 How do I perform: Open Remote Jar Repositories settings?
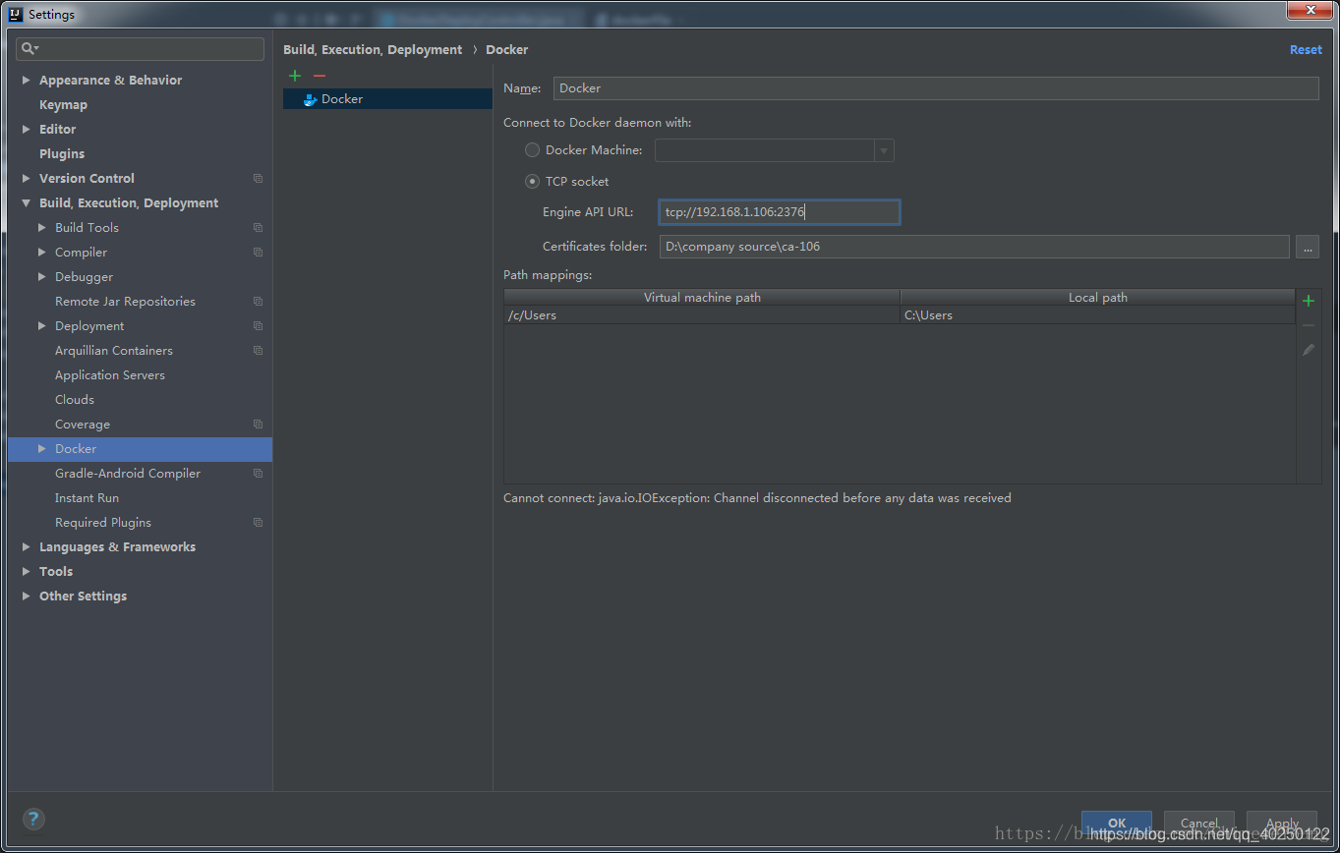pyautogui.click(x=125, y=302)
